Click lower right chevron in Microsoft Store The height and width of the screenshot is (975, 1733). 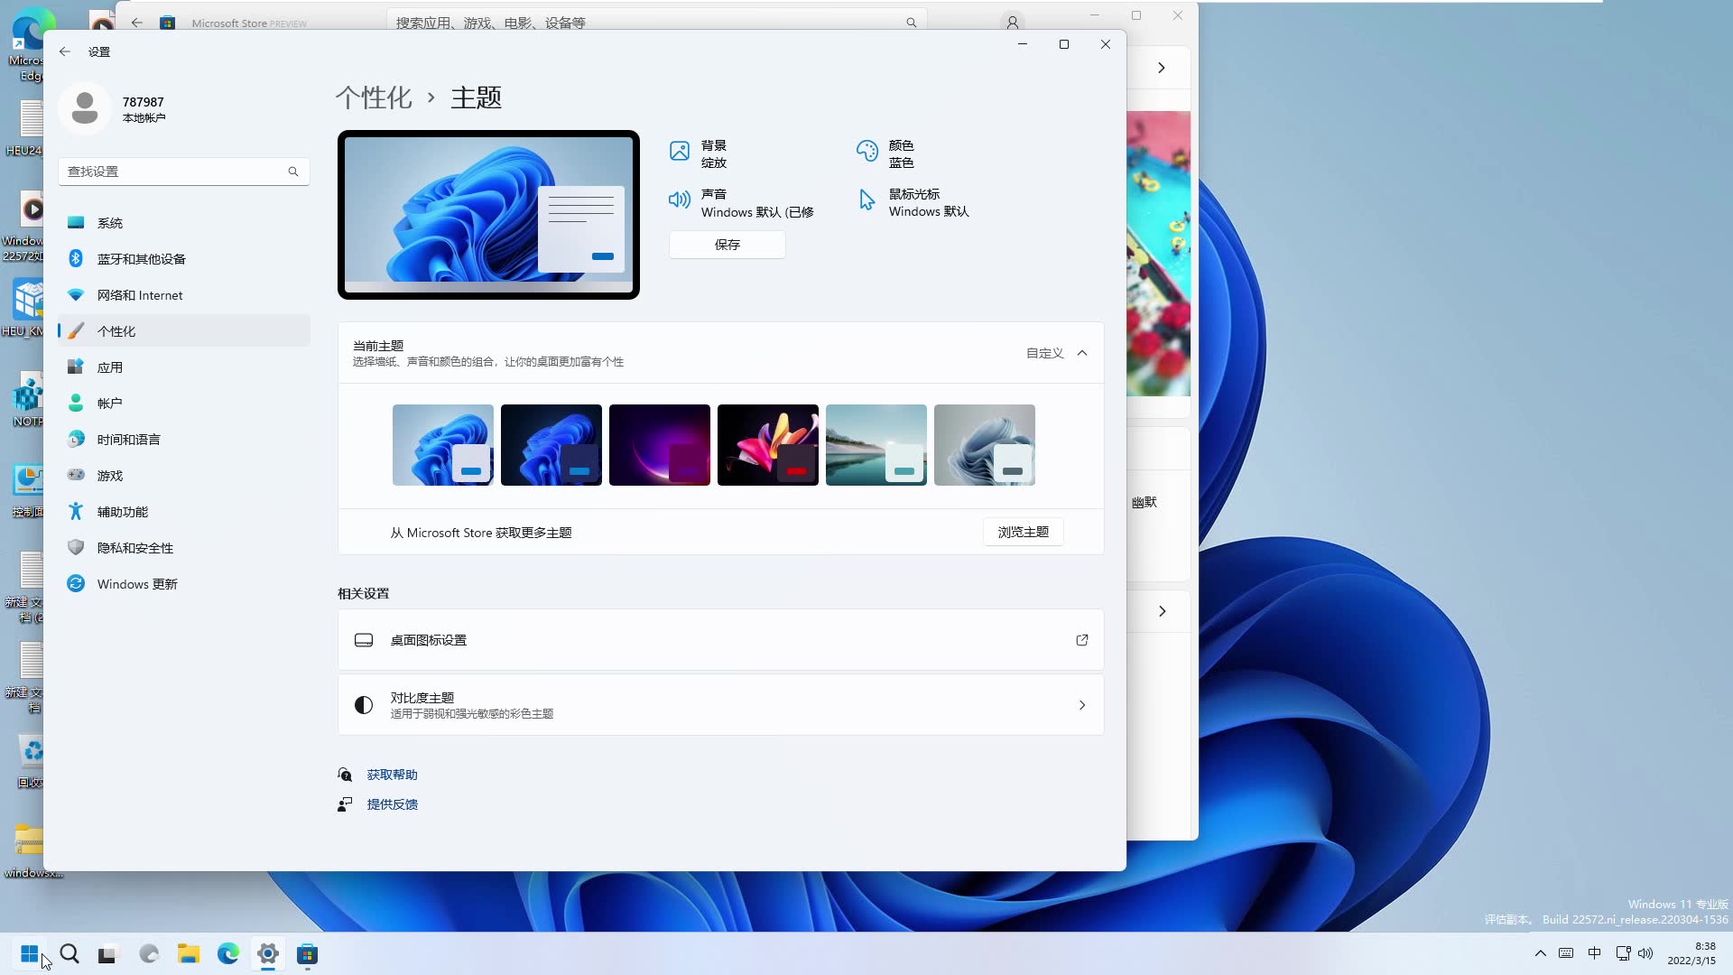1162,611
